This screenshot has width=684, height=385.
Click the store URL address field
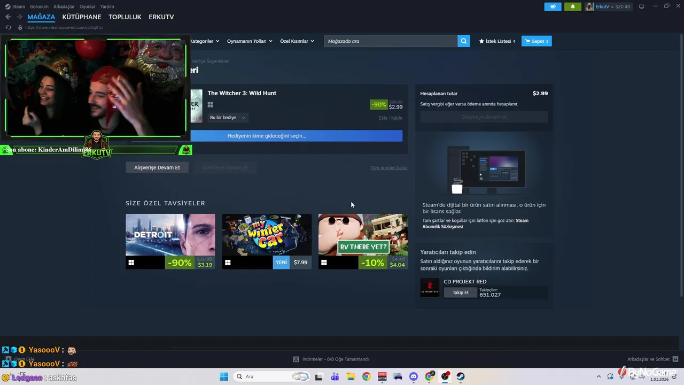(x=64, y=27)
